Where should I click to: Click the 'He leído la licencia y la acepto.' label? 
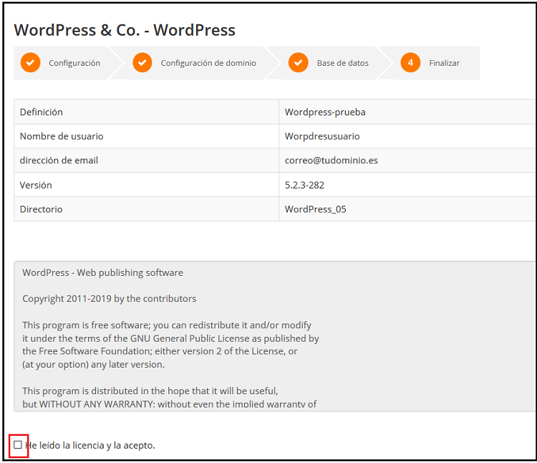point(90,445)
